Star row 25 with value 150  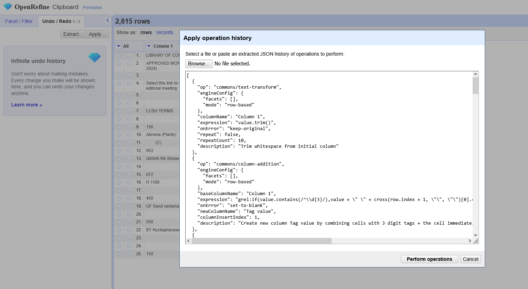pyautogui.click(x=119, y=254)
